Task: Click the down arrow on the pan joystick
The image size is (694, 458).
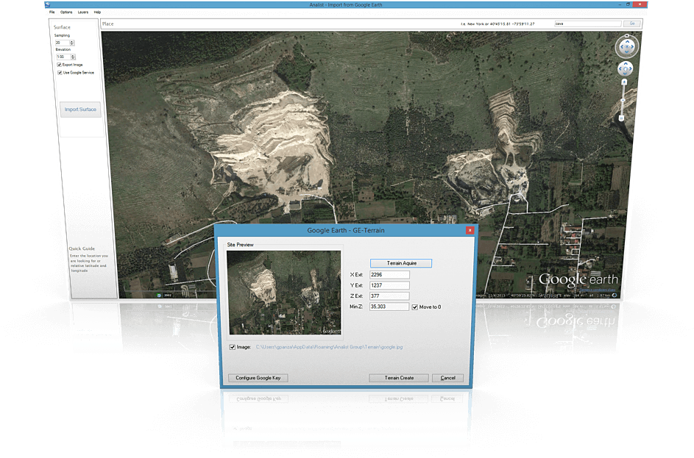Action: (626, 74)
